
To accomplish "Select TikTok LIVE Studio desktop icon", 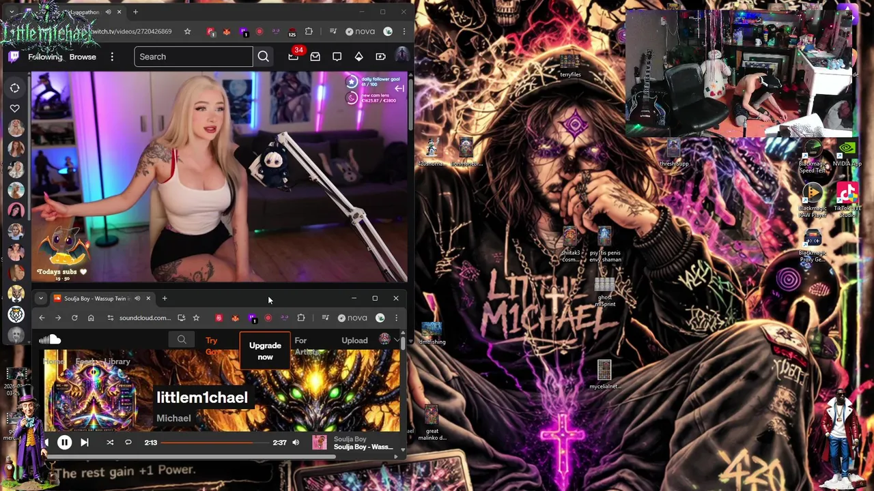I will pyautogui.click(x=847, y=200).
